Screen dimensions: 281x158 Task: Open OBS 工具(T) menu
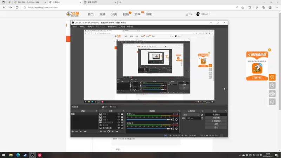tap(122, 27)
